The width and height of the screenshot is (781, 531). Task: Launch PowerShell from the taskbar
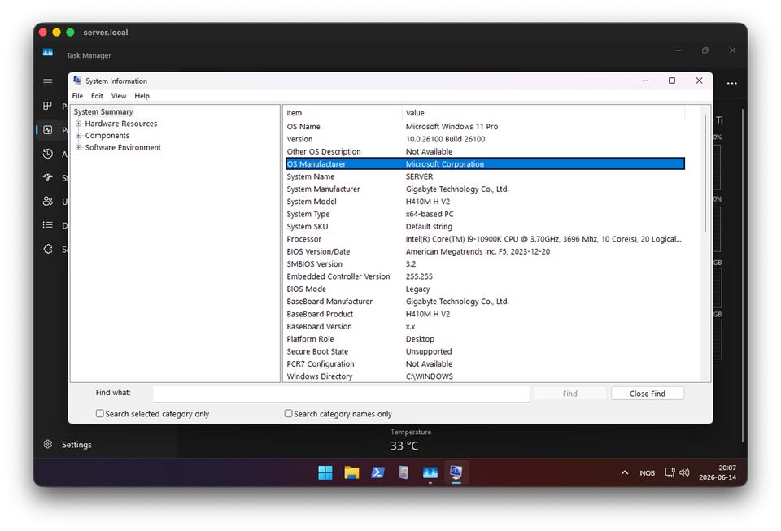(x=377, y=472)
